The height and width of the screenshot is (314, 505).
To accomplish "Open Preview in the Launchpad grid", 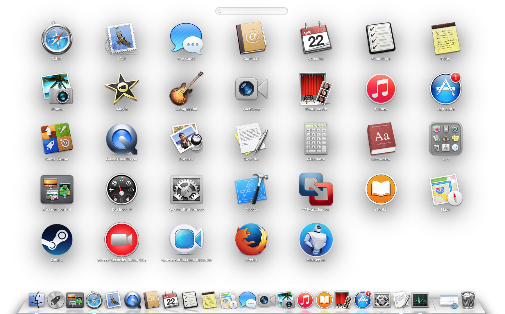I will [186, 138].
